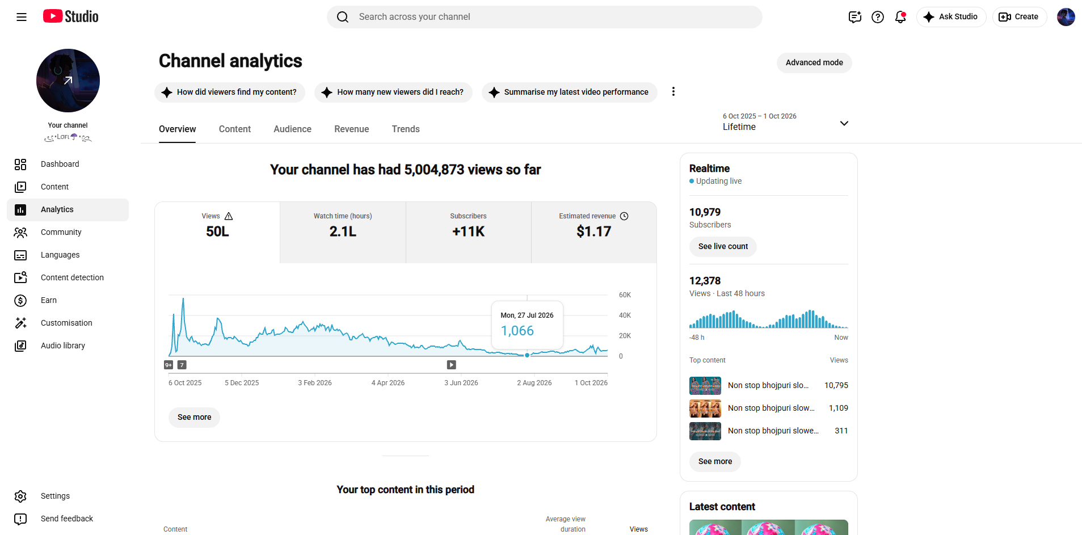Click the play marker near 3 Jun 2026
Viewport: 1082px width, 535px height.
coord(452,365)
